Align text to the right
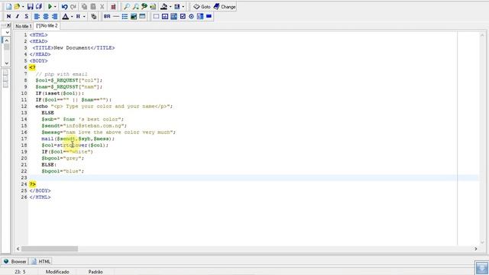This screenshot has height=275, width=489. tap(54, 16)
